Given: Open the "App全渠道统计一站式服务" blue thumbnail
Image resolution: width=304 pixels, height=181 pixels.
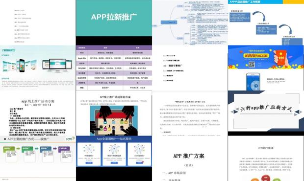Looking at the screenshot, I should (114, 152).
